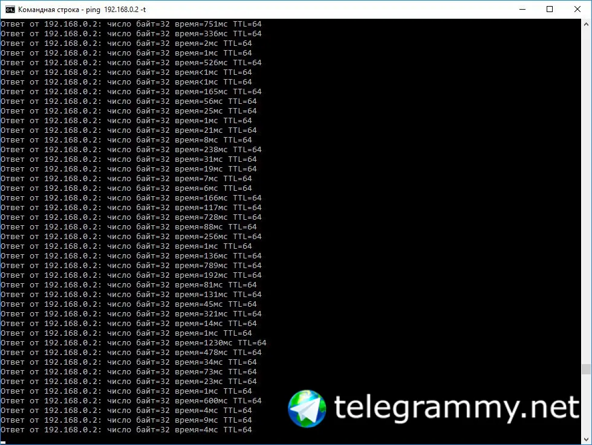Viewport: 592px width, 445px height.
Task: Click the telegrammy.net watermark text
Action: (457, 408)
